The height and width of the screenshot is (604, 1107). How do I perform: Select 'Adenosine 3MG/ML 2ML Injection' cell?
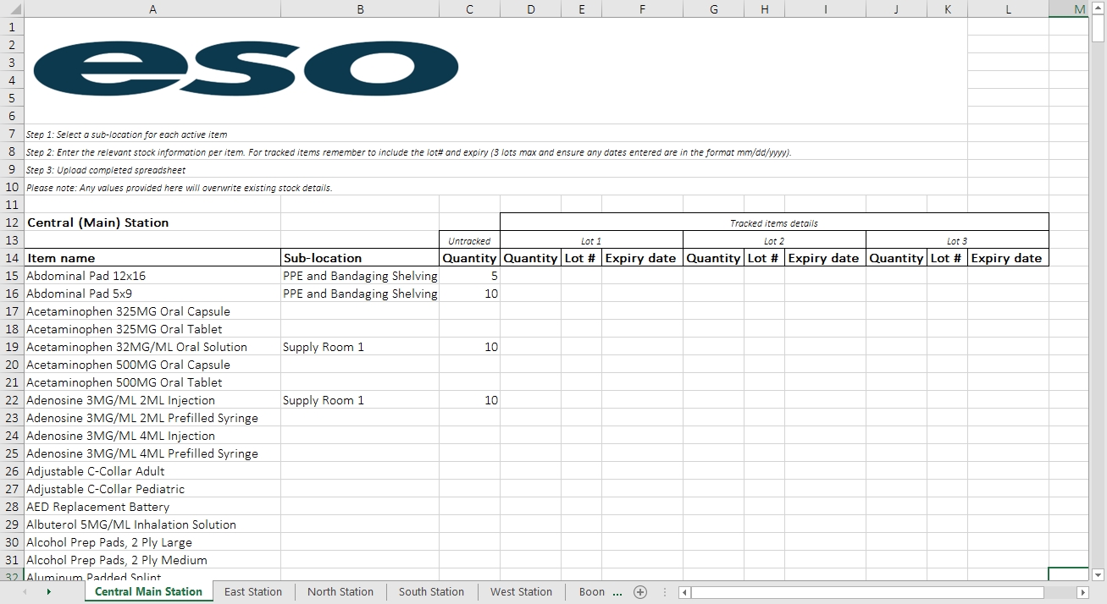point(152,400)
